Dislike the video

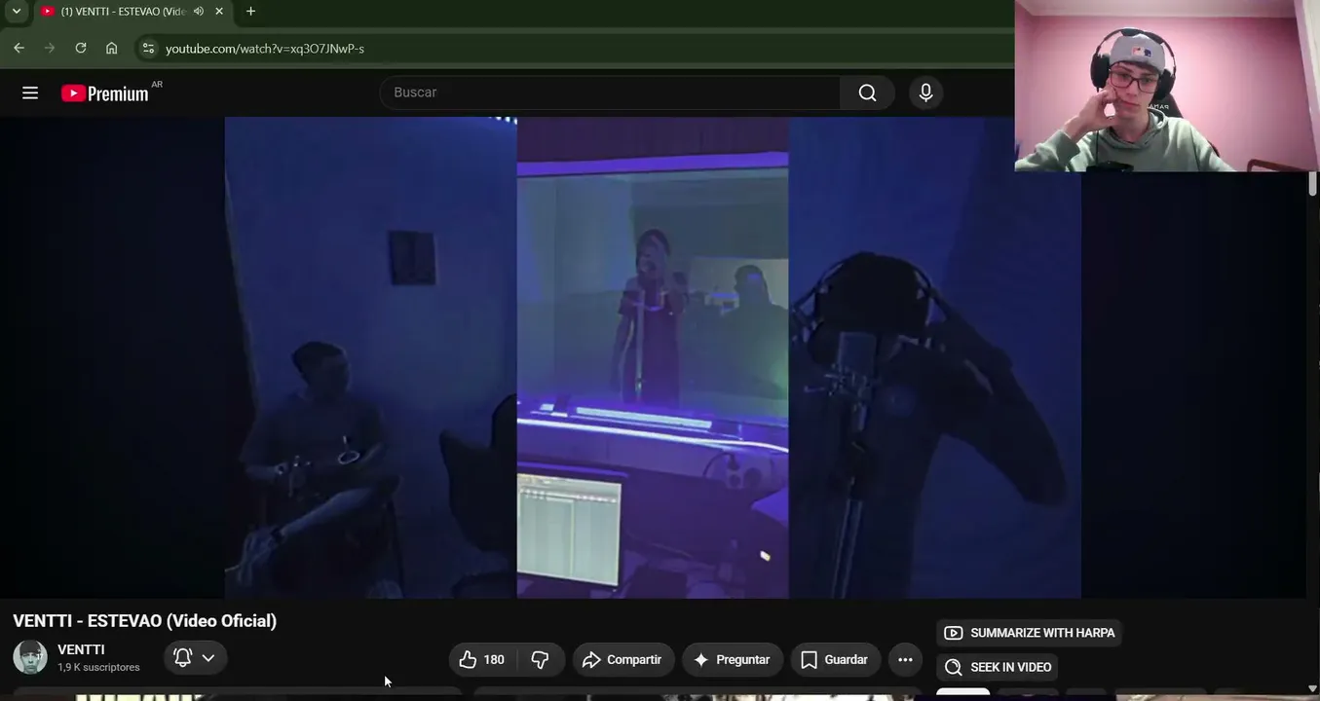541,660
